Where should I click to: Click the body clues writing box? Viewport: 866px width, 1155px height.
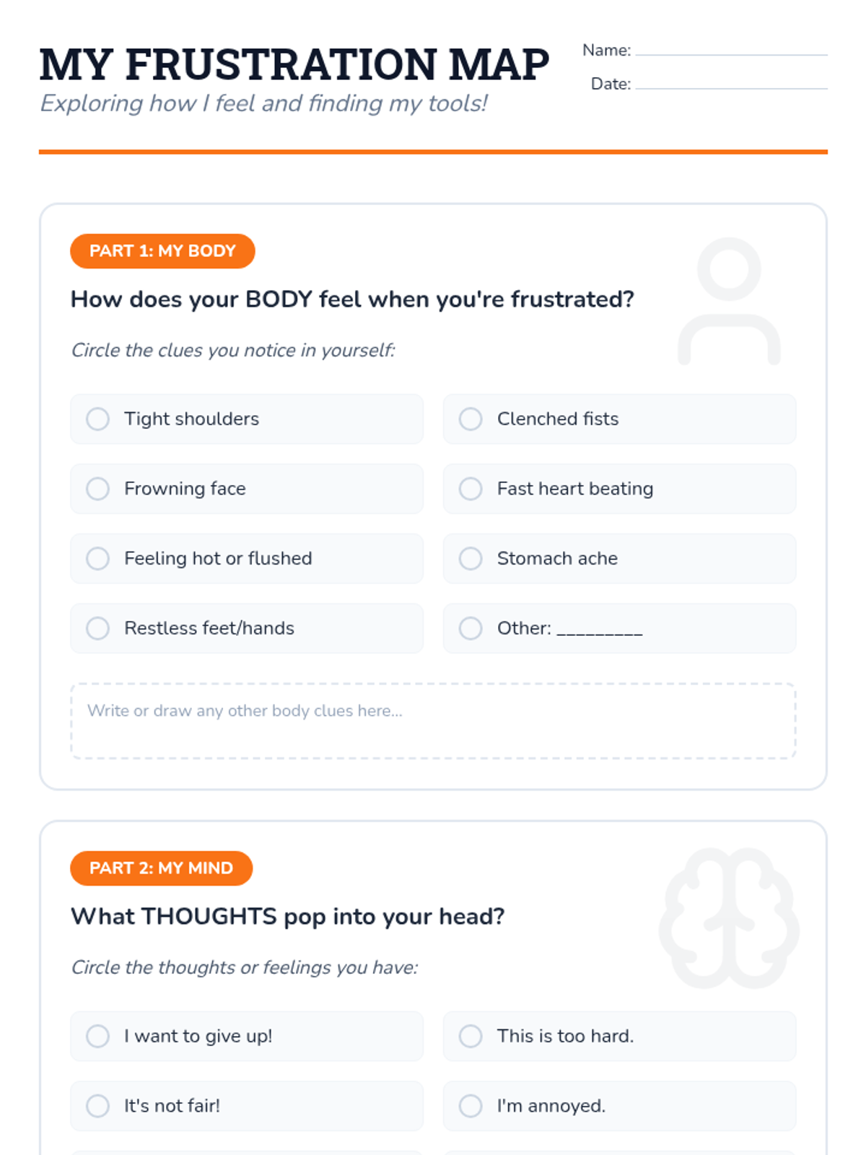pyautogui.click(x=433, y=720)
